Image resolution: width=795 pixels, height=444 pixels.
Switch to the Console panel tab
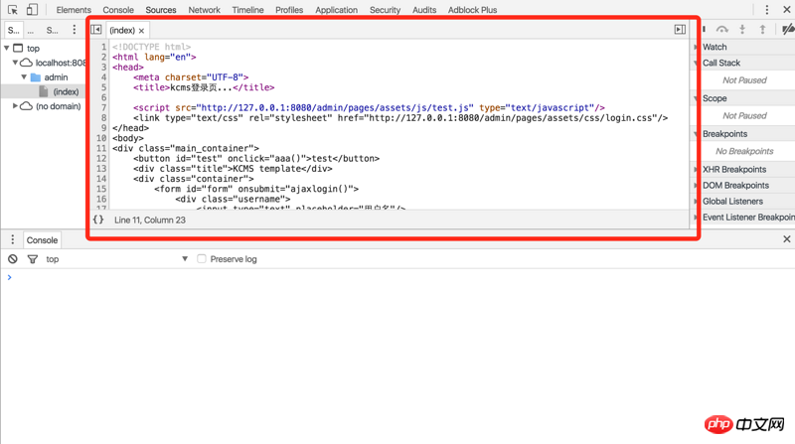click(x=118, y=10)
